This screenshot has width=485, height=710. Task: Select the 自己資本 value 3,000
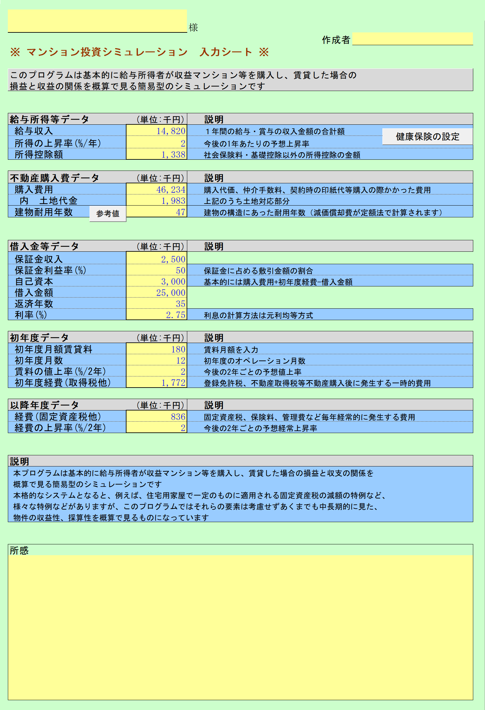coord(157,281)
